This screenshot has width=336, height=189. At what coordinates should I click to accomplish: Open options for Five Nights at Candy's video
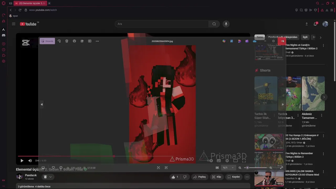(323, 45)
